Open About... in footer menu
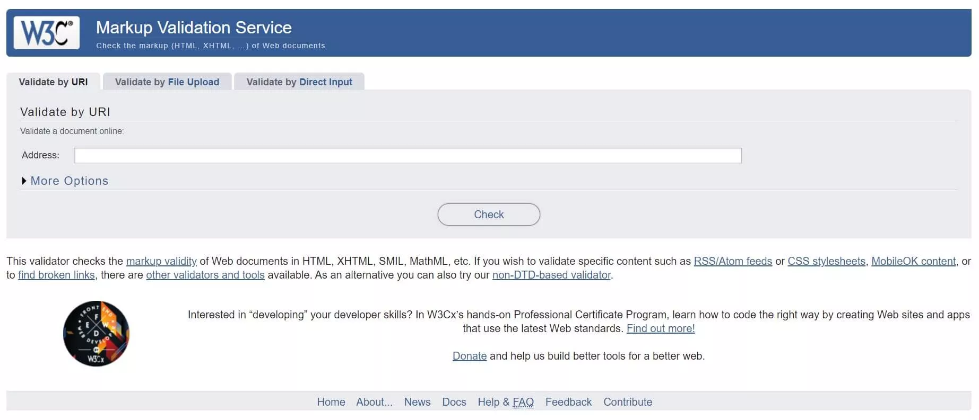Image resolution: width=979 pixels, height=420 pixels. tap(375, 402)
